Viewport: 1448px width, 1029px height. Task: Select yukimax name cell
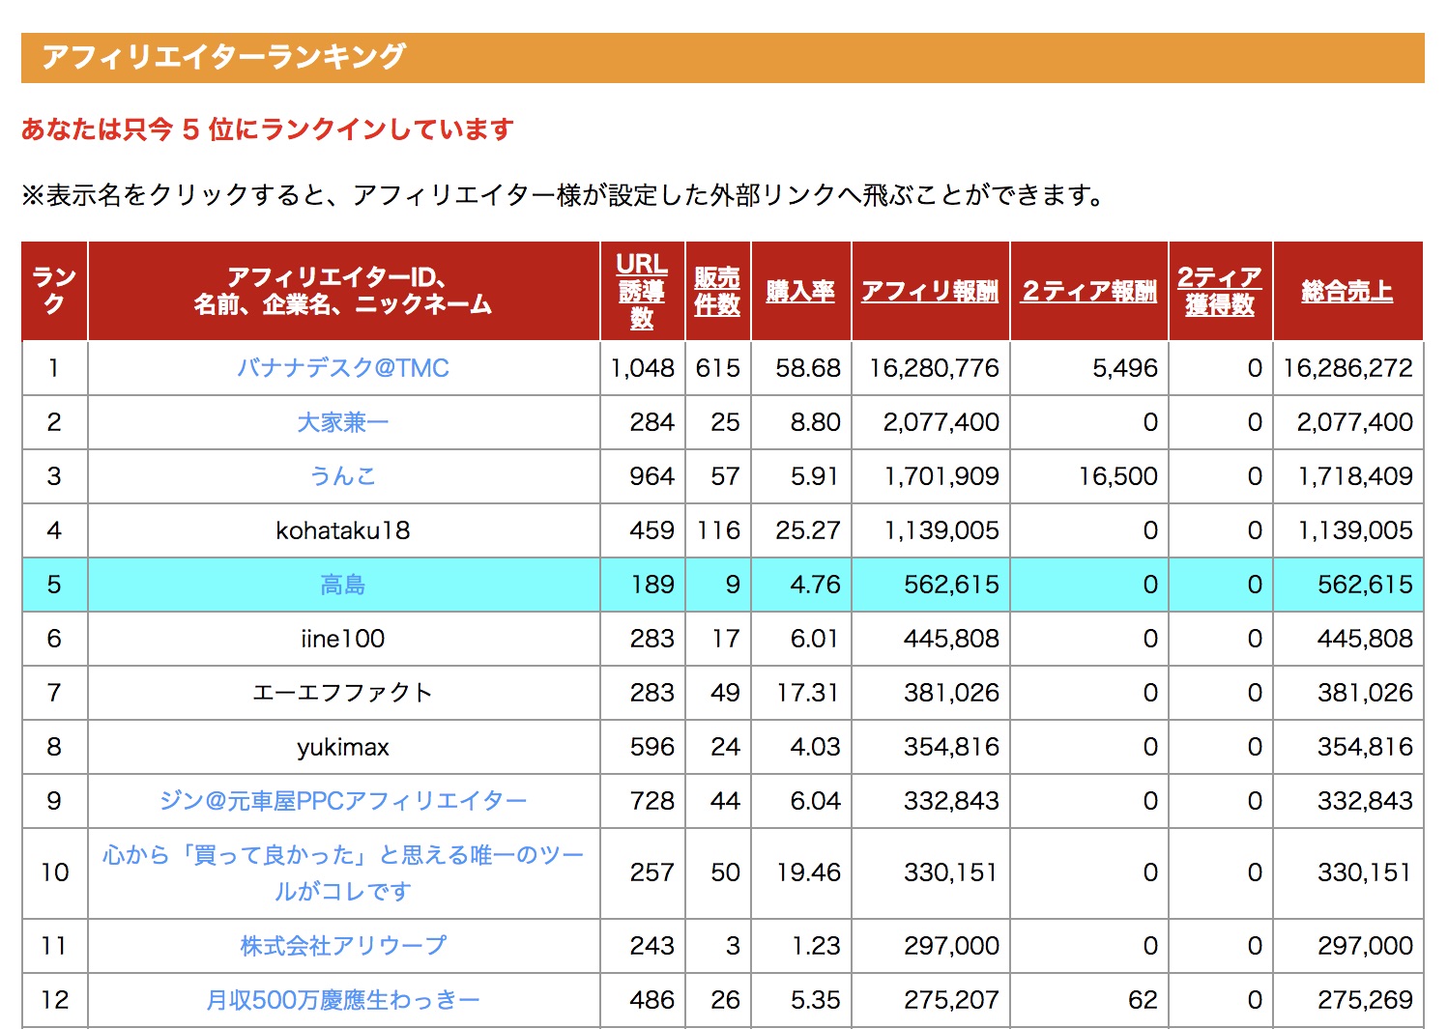click(343, 747)
